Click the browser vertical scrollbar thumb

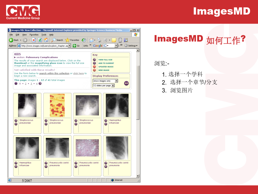tap(138, 92)
